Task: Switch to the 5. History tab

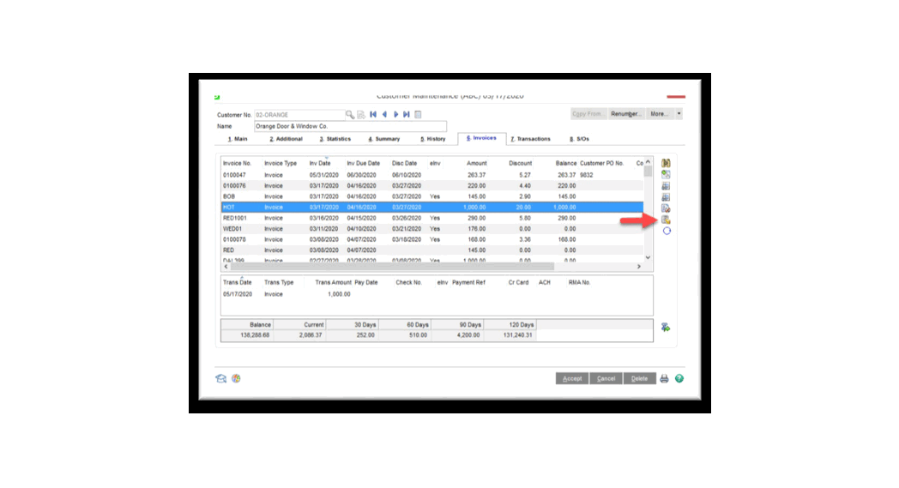Action: point(433,139)
